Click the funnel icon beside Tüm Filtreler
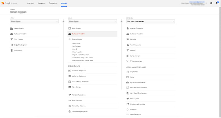Viewport: 221px width, 118px height. pyautogui.click(x=12, y=39)
